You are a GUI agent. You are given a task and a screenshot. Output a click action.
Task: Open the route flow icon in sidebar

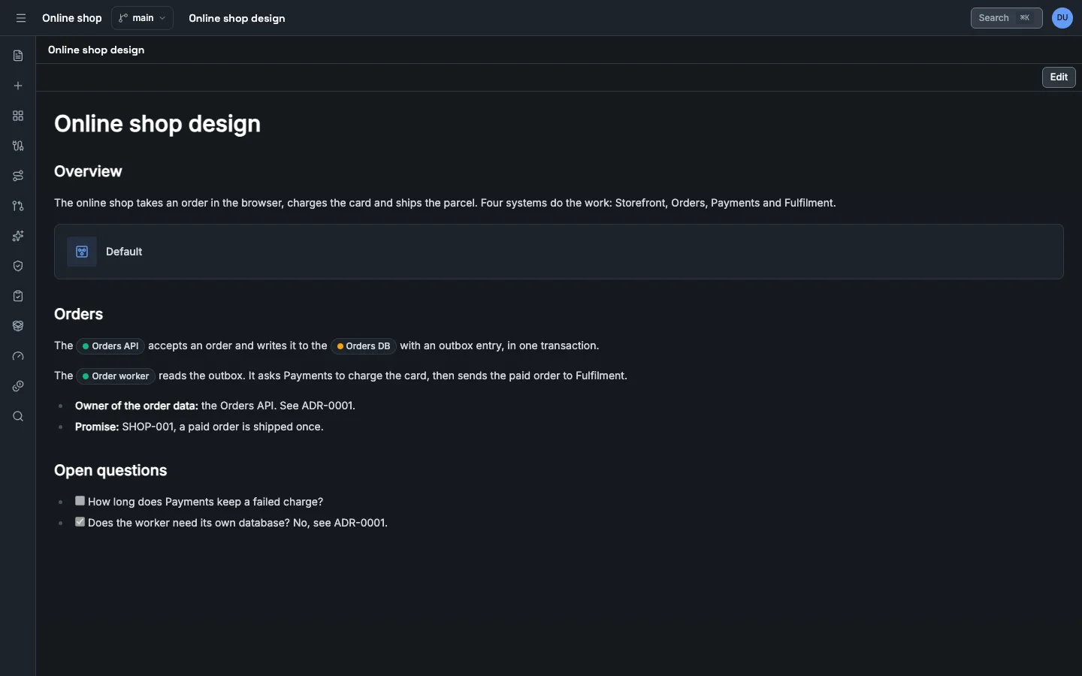[x=18, y=176]
